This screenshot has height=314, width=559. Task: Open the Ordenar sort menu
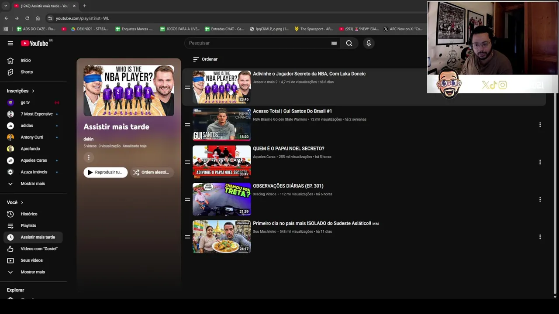click(x=205, y=59)
